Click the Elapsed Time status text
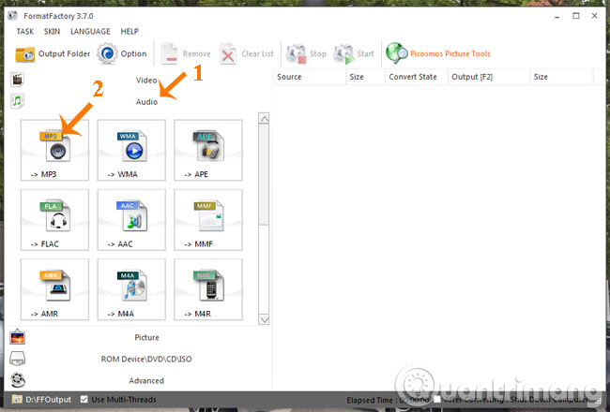Viewport: 610px width, 412px height. (387, 400)
